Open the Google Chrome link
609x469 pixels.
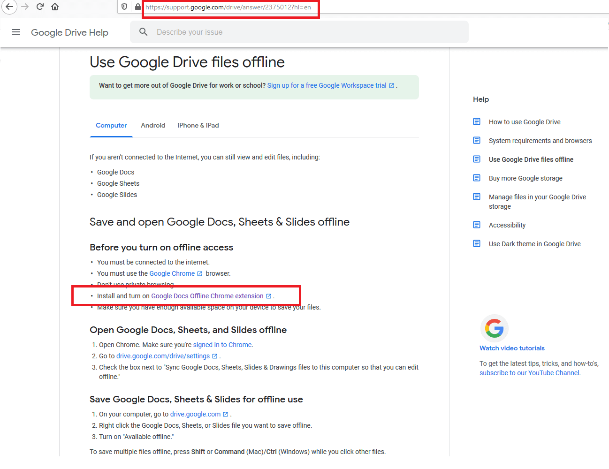[172, 273]
